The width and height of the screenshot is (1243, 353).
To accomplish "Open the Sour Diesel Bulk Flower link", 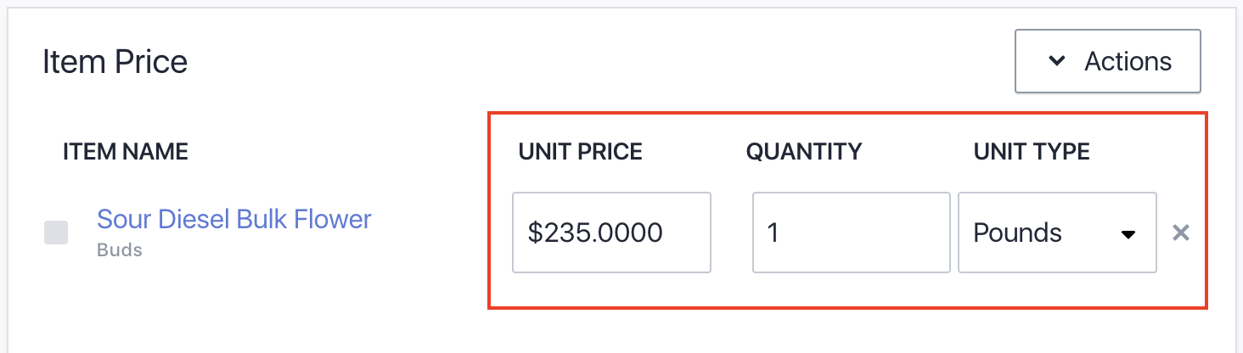I will [234, 220].
